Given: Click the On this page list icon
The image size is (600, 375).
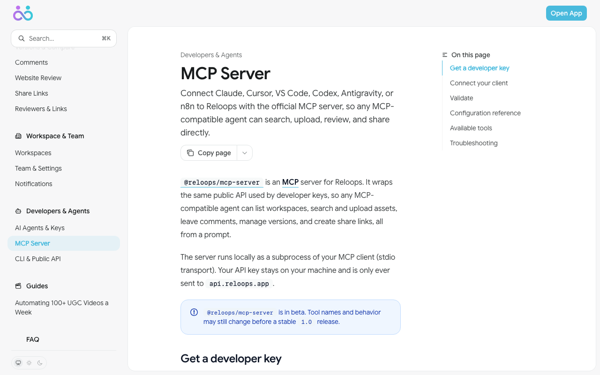Looking at the screenshot, I should click(445, 55).
